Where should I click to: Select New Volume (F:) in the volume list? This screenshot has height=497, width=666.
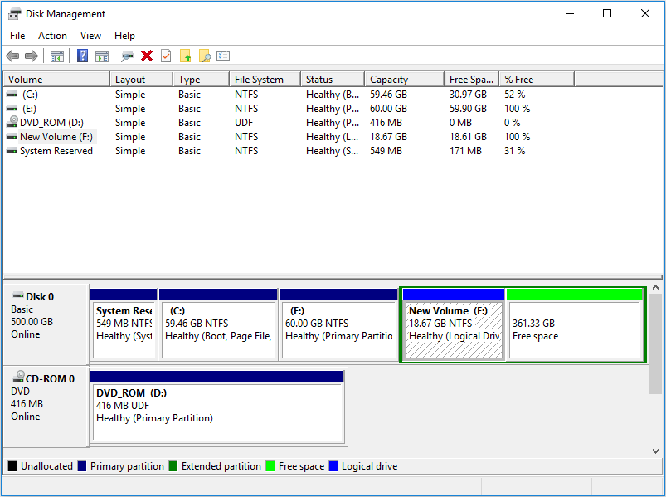tap(56, 137)
